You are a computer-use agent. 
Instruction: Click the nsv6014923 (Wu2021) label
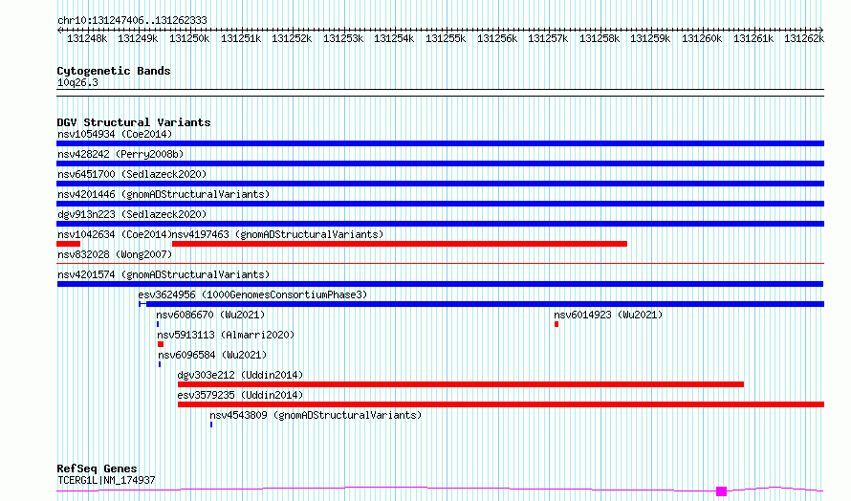pyautogui.click(x=608, y=315)
